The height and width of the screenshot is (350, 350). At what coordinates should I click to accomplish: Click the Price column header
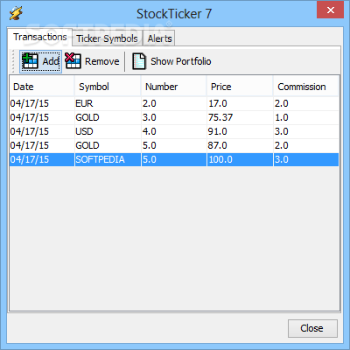point(240,87)
